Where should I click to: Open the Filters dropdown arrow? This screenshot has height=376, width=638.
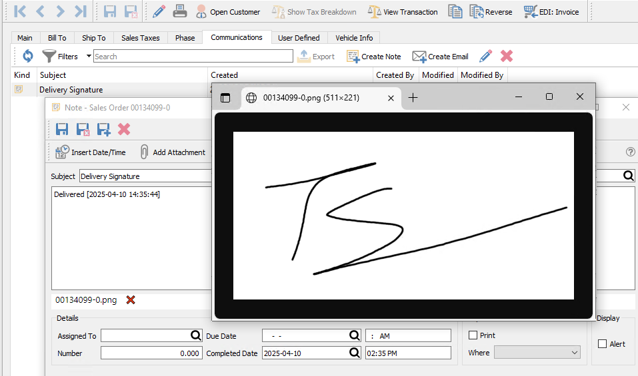(x=89, y=57)
